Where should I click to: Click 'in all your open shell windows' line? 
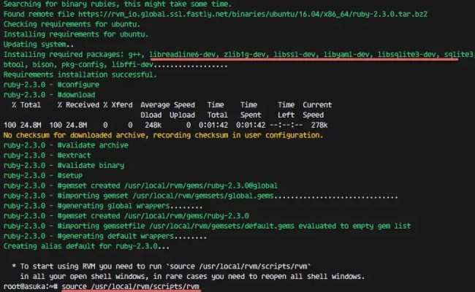click(x=192, y=276)
